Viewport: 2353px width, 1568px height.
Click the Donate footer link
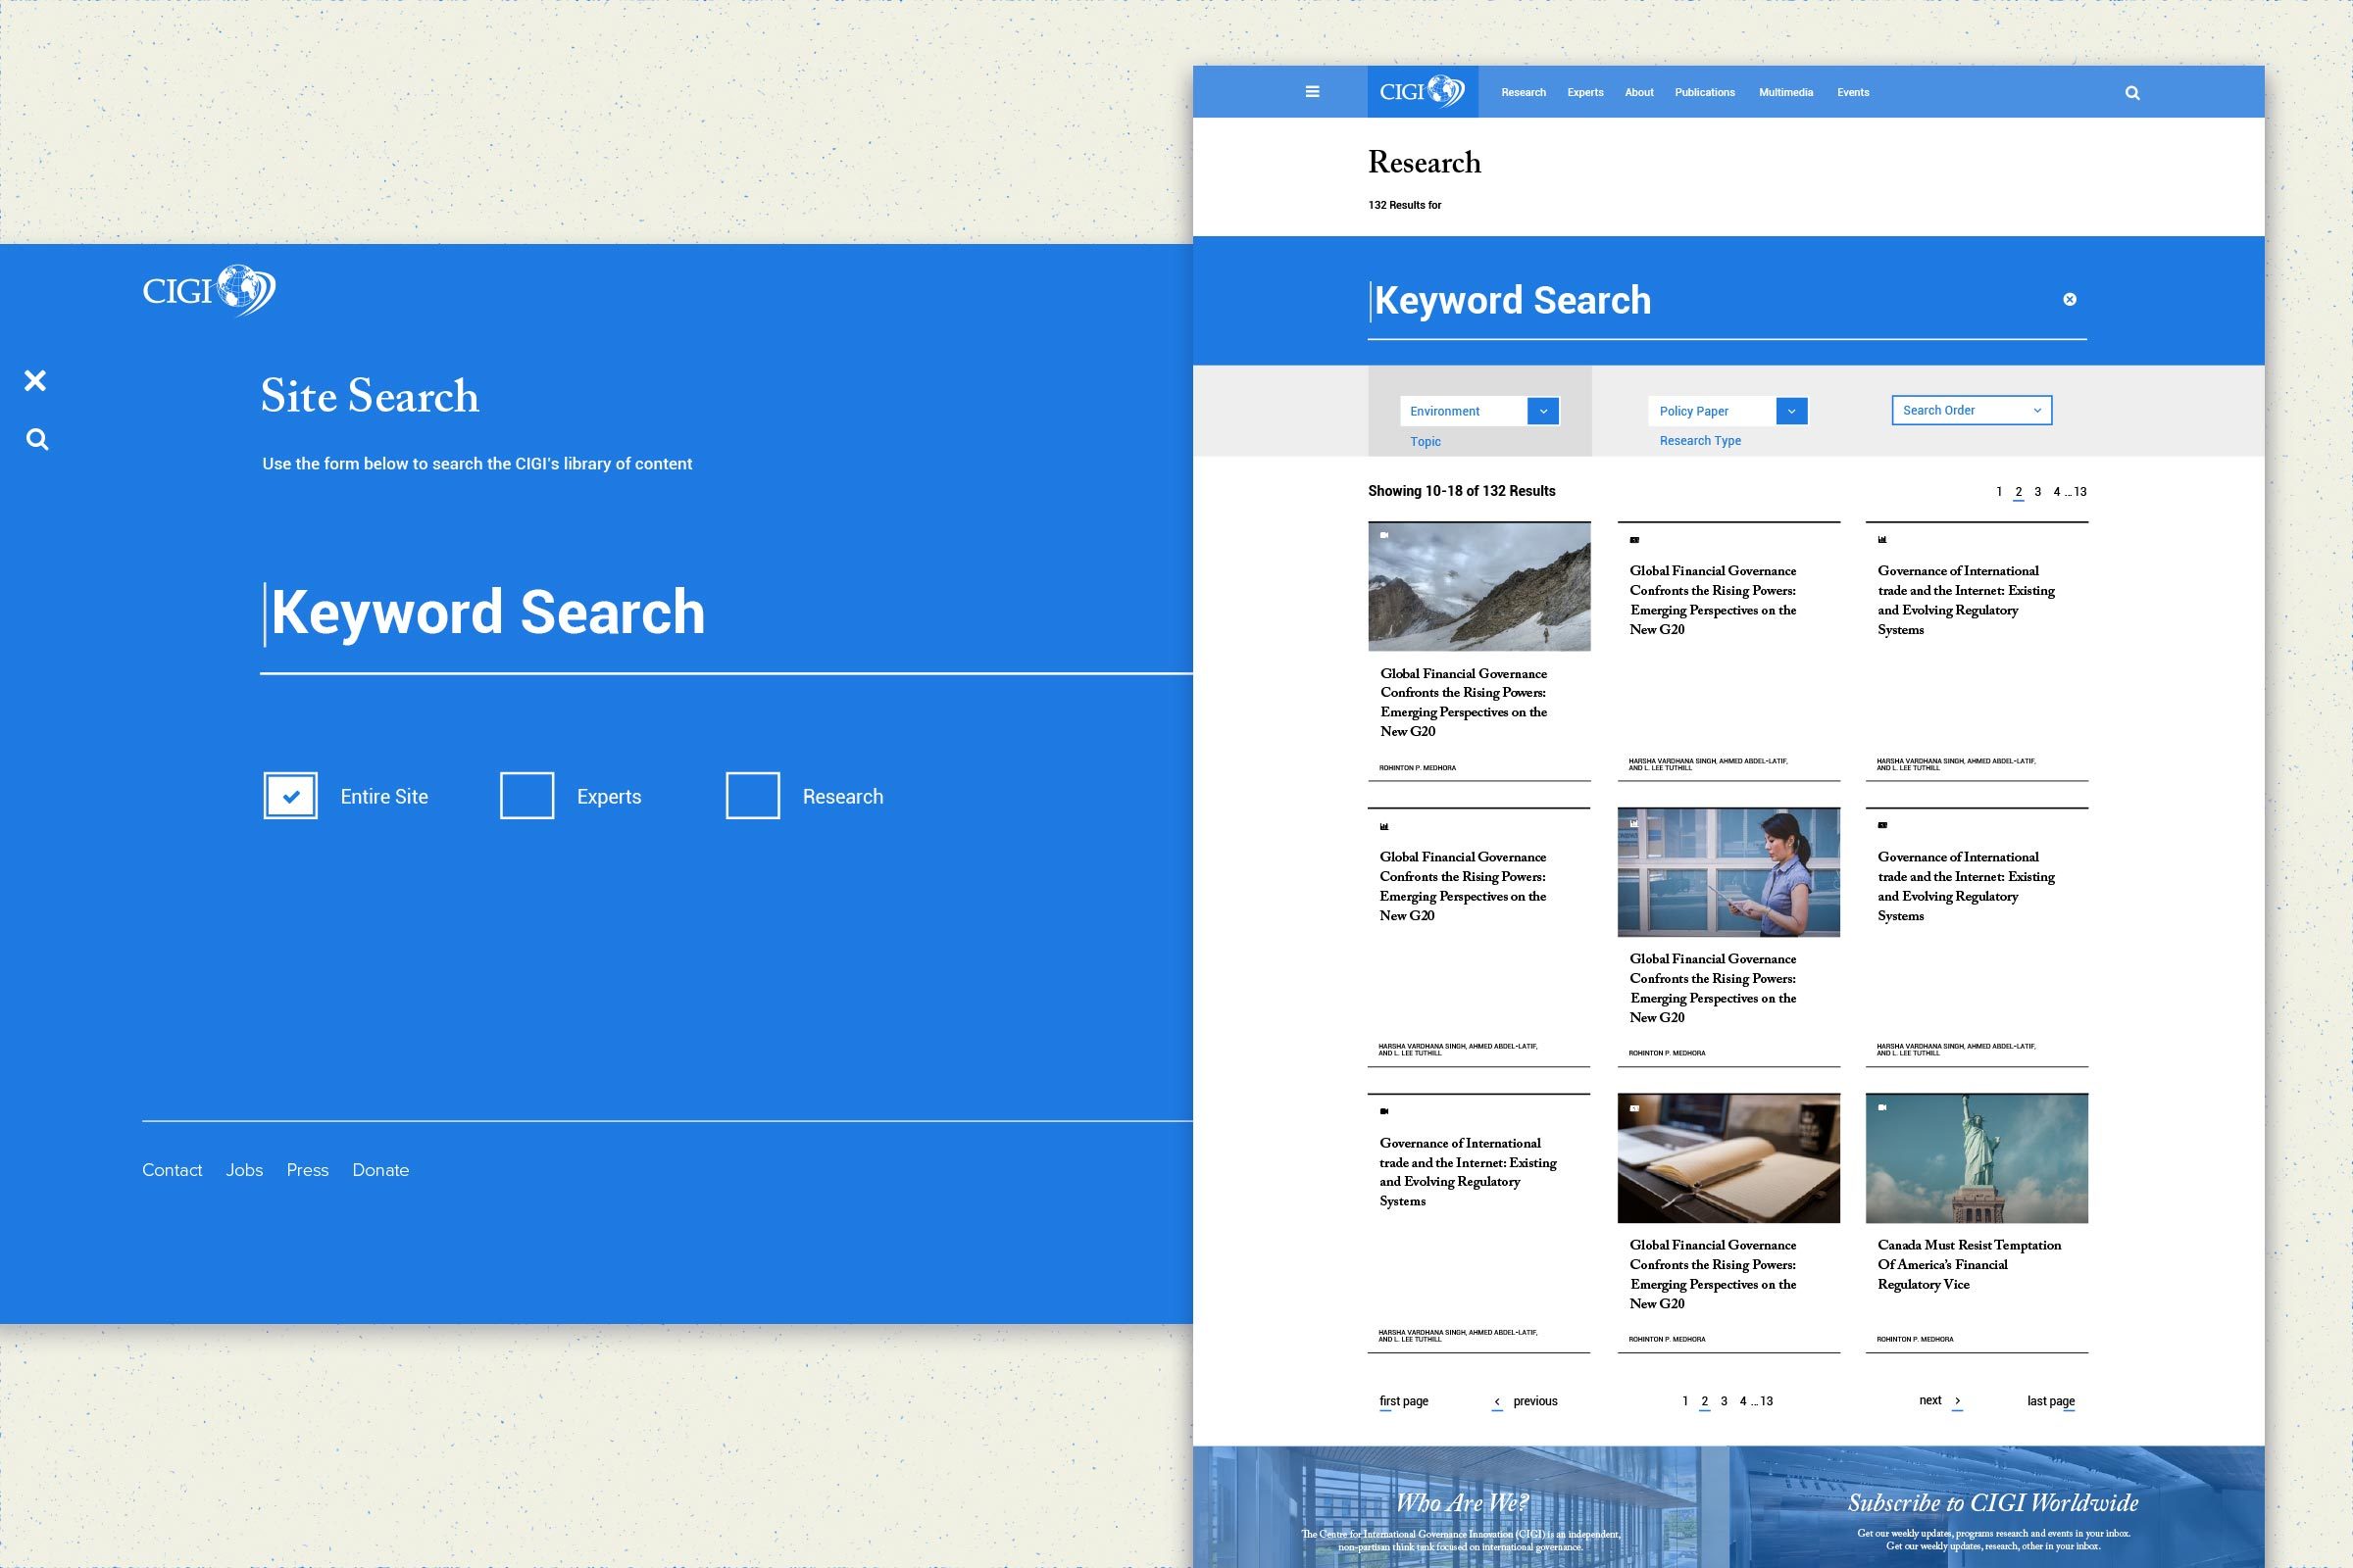(380, 1170)
